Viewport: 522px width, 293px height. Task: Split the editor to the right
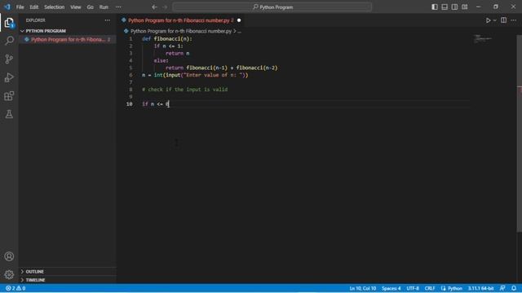click(x=504, y=20)
